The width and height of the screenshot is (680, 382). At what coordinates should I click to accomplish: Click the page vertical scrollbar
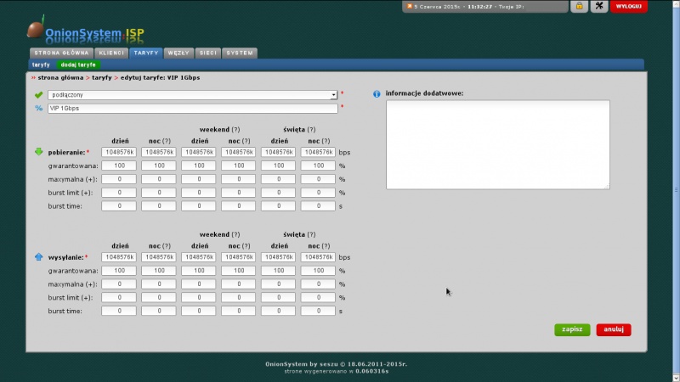coord(676,190)
